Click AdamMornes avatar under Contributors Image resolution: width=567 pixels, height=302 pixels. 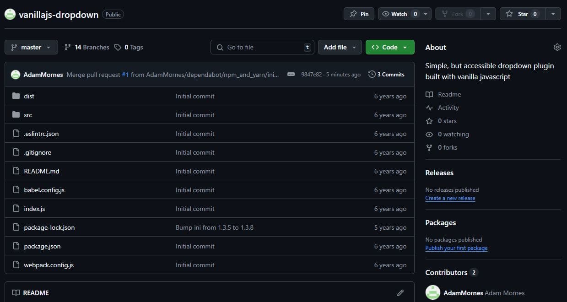coord(433,293)
